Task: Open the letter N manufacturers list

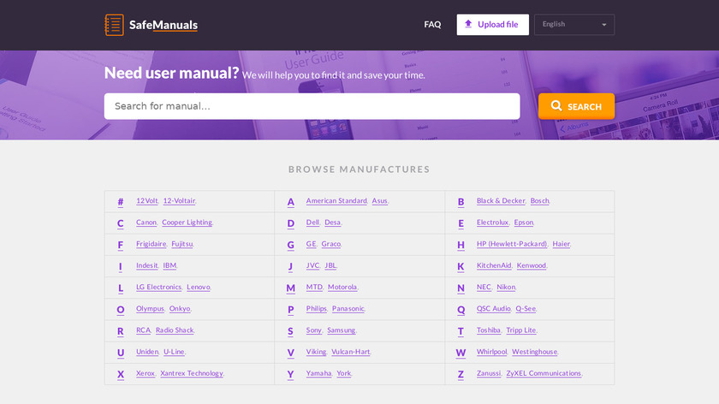Action: pyautogui.click(x=461, y=288)
